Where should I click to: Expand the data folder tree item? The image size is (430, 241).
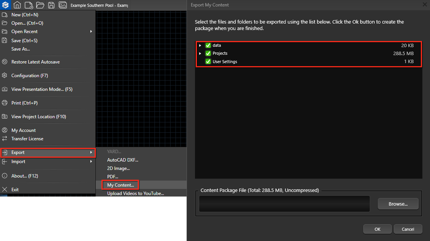pos(200,45)
